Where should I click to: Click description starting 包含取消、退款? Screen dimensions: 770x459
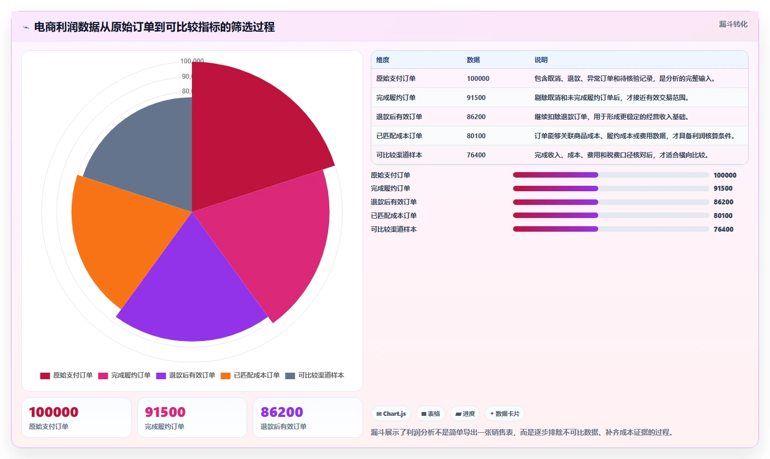point(625,78)
